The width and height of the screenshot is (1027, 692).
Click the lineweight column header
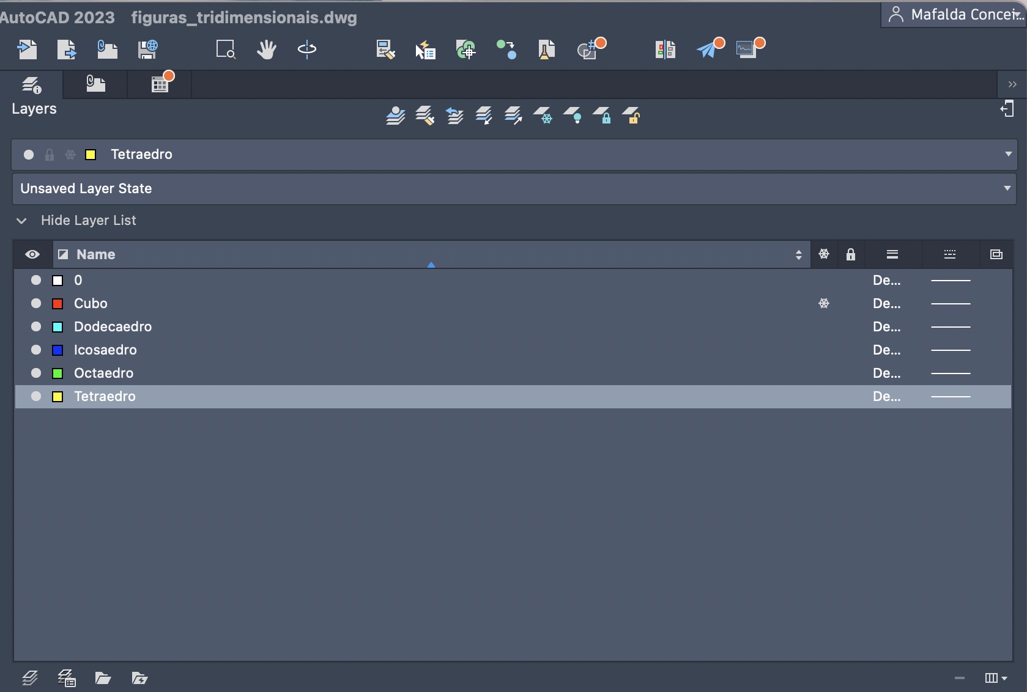[x=892, y=254]
